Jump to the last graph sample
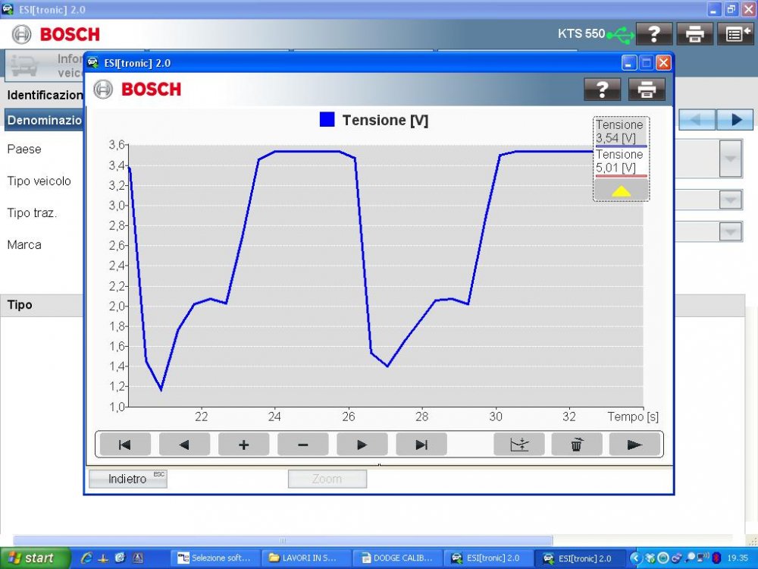 (421, 445)
